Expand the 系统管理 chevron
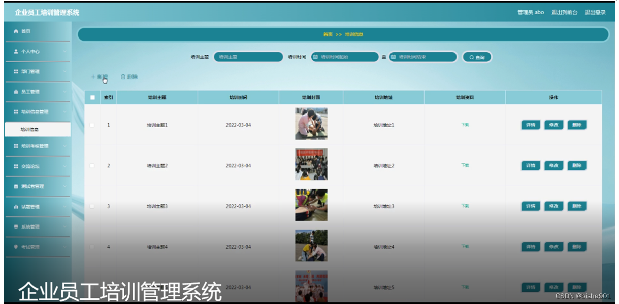 [x=65, y=227]
